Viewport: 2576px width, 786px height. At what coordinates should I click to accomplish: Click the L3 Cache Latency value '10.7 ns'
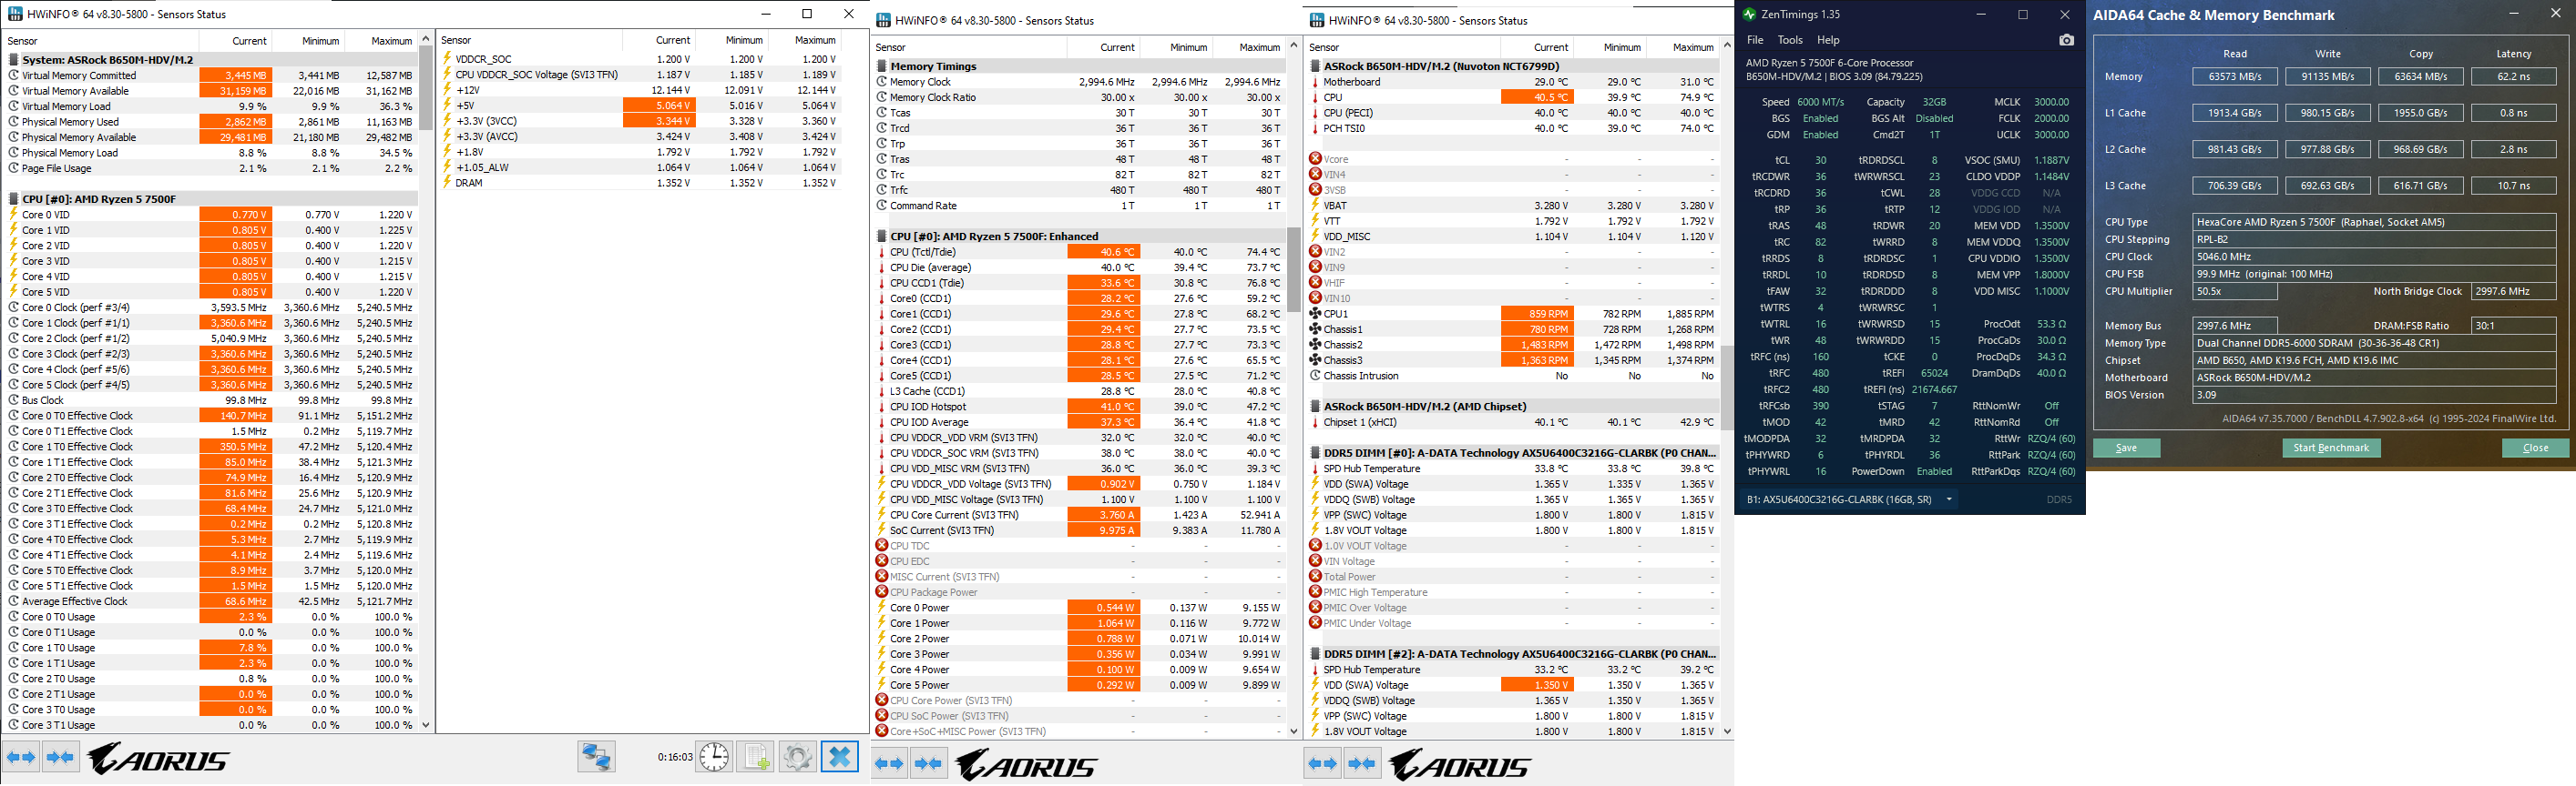coord(2513,186)
